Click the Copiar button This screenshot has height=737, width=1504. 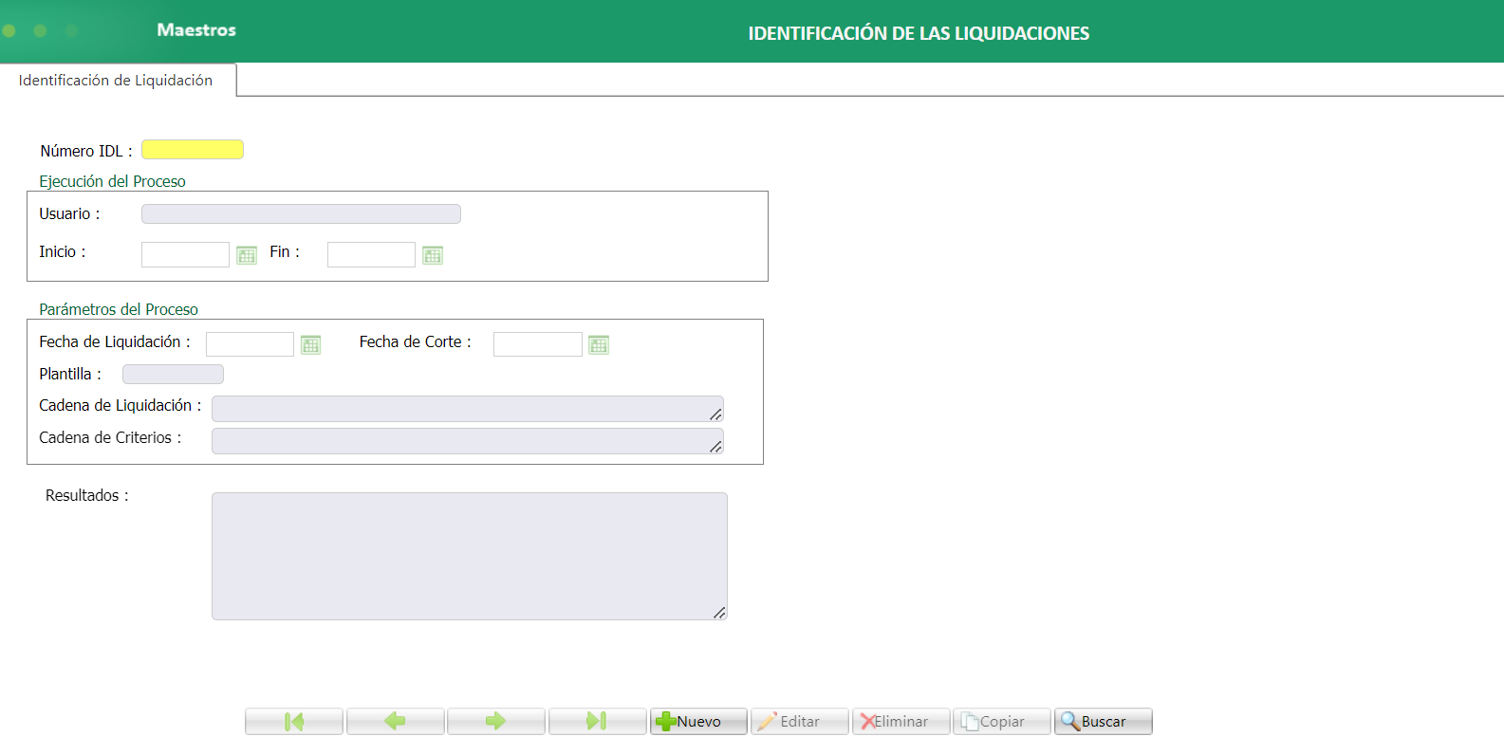click(1002, 721)
